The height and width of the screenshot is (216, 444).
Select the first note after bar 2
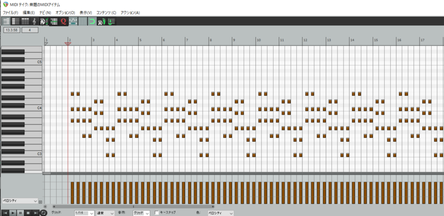tap(72, 94)
